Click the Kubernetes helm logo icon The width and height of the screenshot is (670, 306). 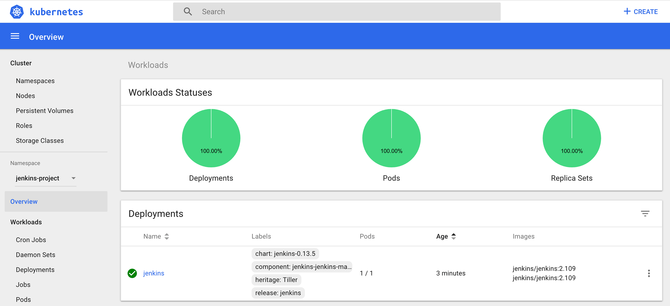point(17,12)
